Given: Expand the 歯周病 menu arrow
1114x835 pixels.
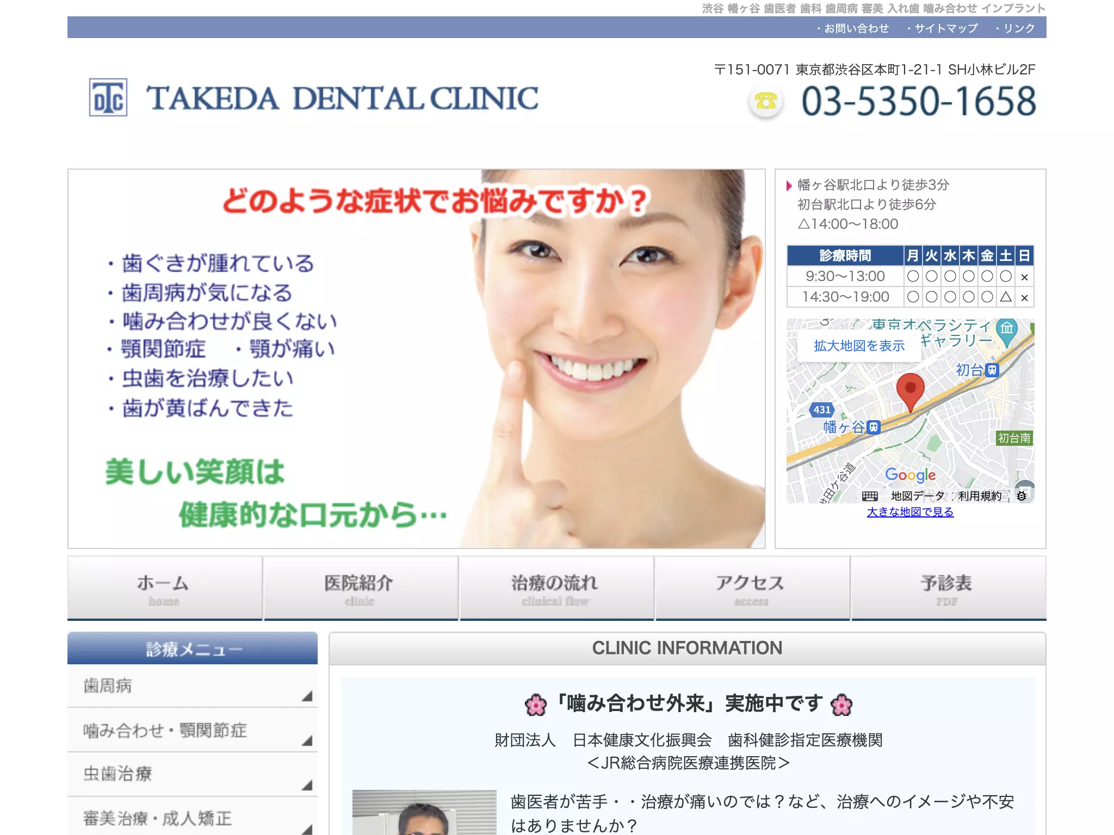Looking at the screenshot, I should 307,696.
